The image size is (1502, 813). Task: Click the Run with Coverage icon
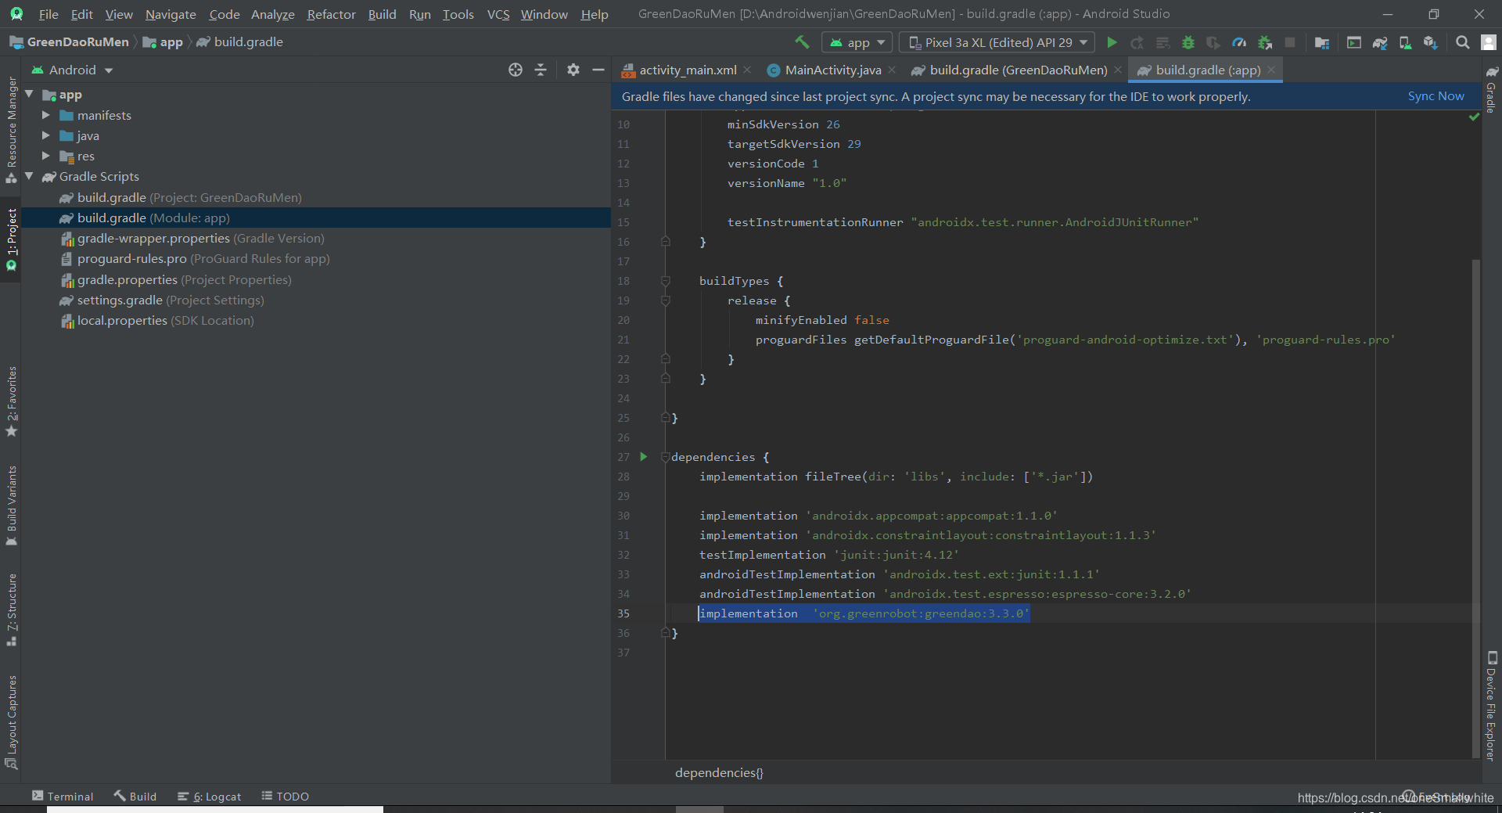pyautogui.click(x=1213, y=42)
